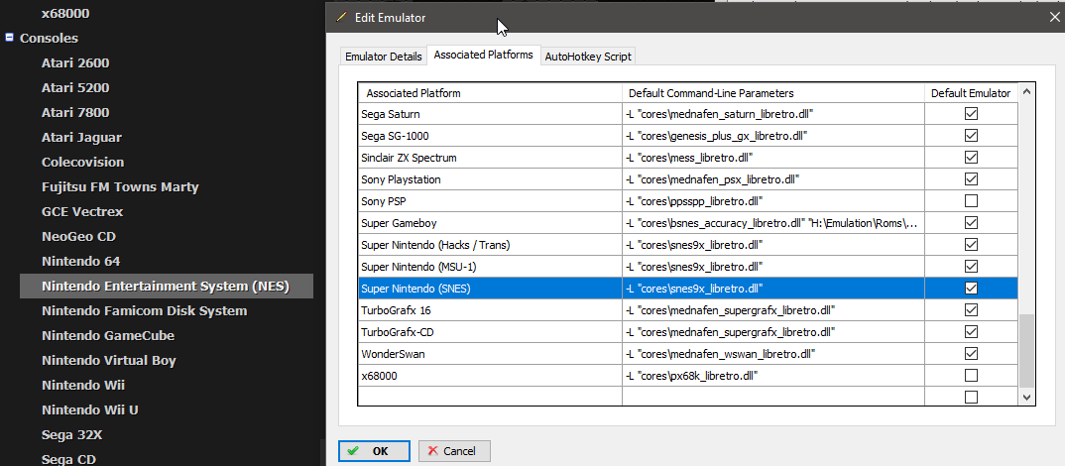Enable Default Emulator for Sony PSP
The width and height of the screenshot is (1065, 466).
point(971,201)
